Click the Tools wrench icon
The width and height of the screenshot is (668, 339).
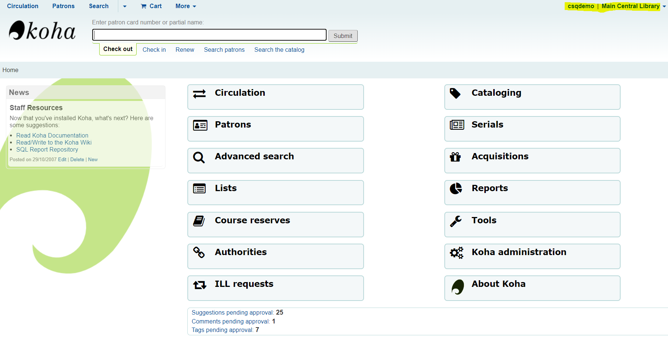pyautogui.click(x=456, y=221)
